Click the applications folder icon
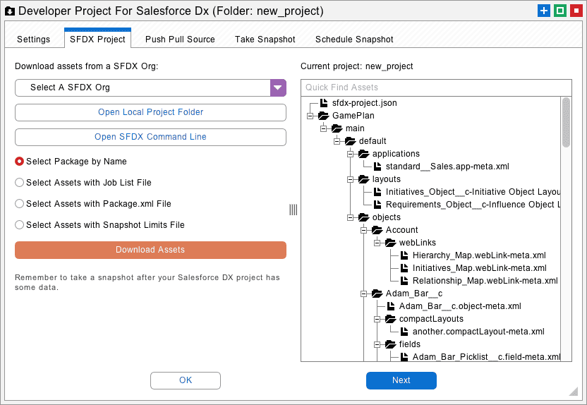587x405 pixels. point(364,154)
